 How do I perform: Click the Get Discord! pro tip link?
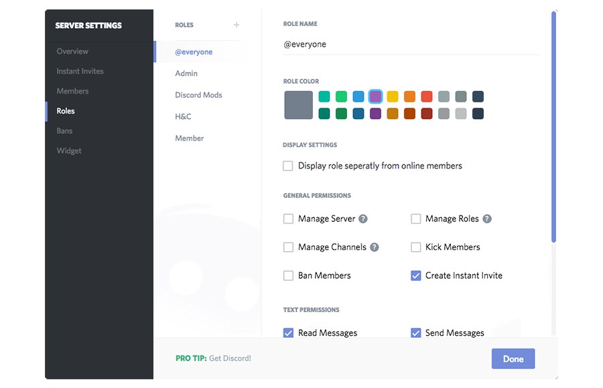(230, 359)
